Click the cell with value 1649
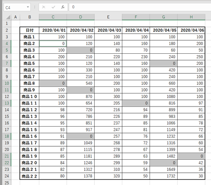The height and width of the screenshot is (185, 211). click(x=164, y=170)
